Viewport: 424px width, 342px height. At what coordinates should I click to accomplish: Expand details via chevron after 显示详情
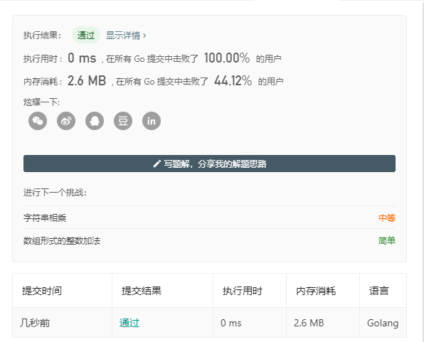tap(144, 35)
